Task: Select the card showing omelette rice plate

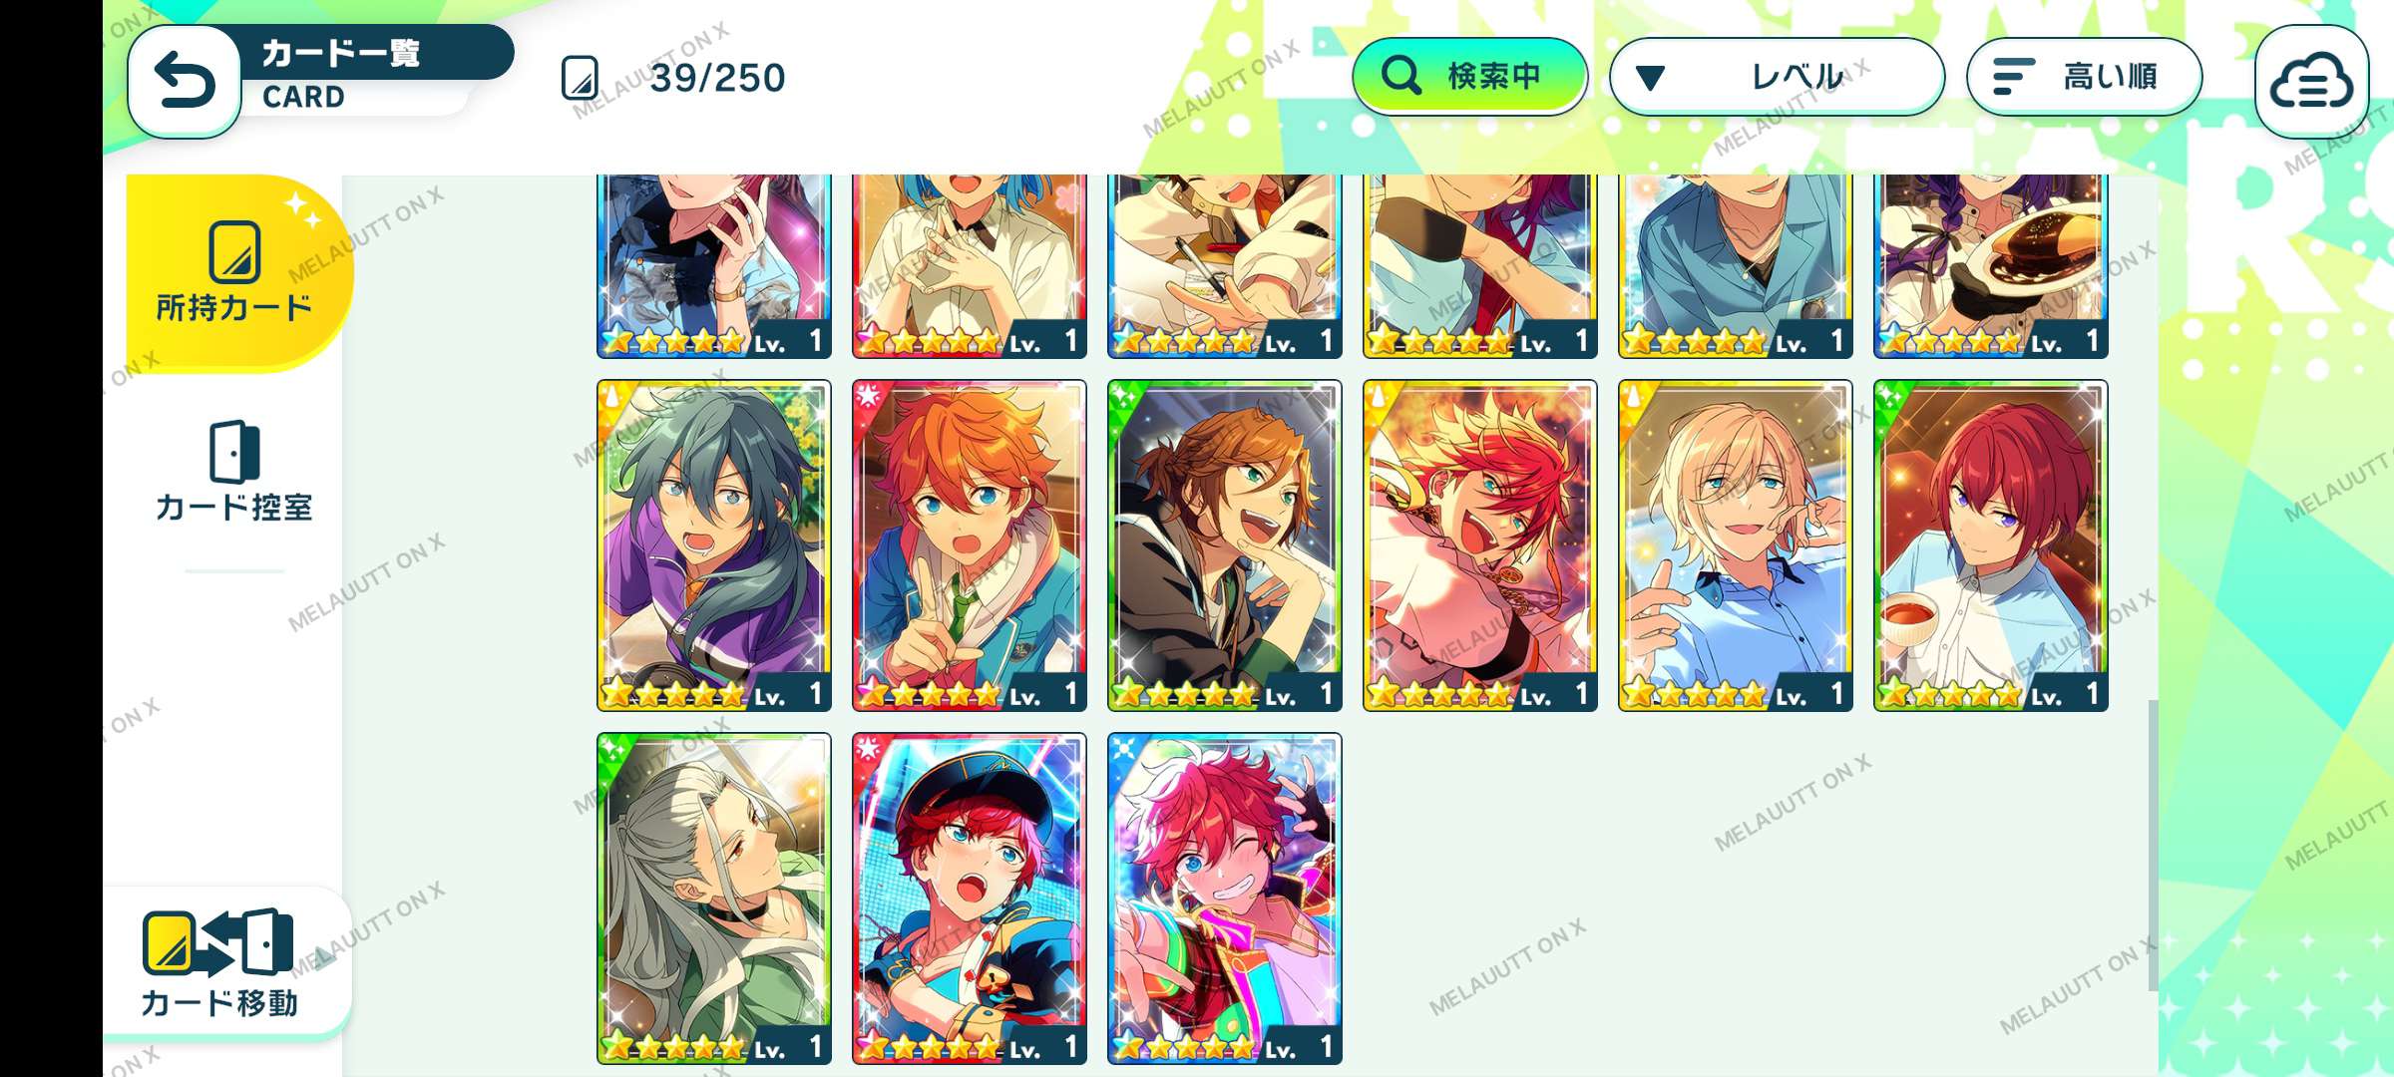Action: [x=1991, y=266]
